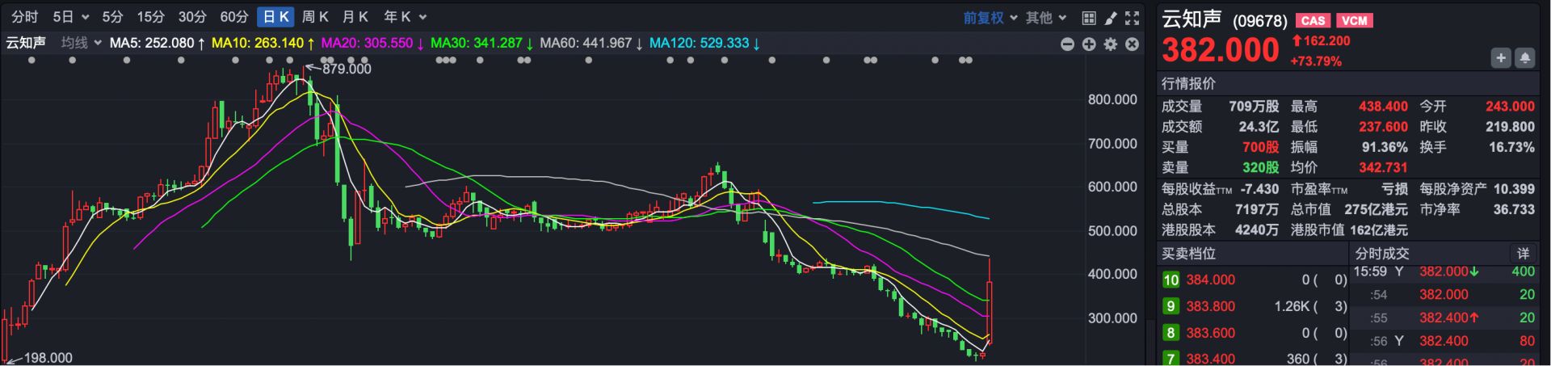Viewport: 1551px width, 366px height.
Task: Expand the 均线 indicator dropdown
Action: pos(82,43)
